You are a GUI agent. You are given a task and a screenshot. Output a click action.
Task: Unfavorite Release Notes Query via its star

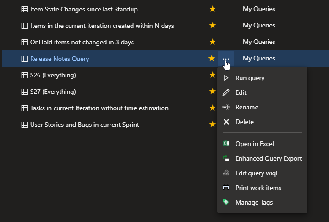pos(212,58)
